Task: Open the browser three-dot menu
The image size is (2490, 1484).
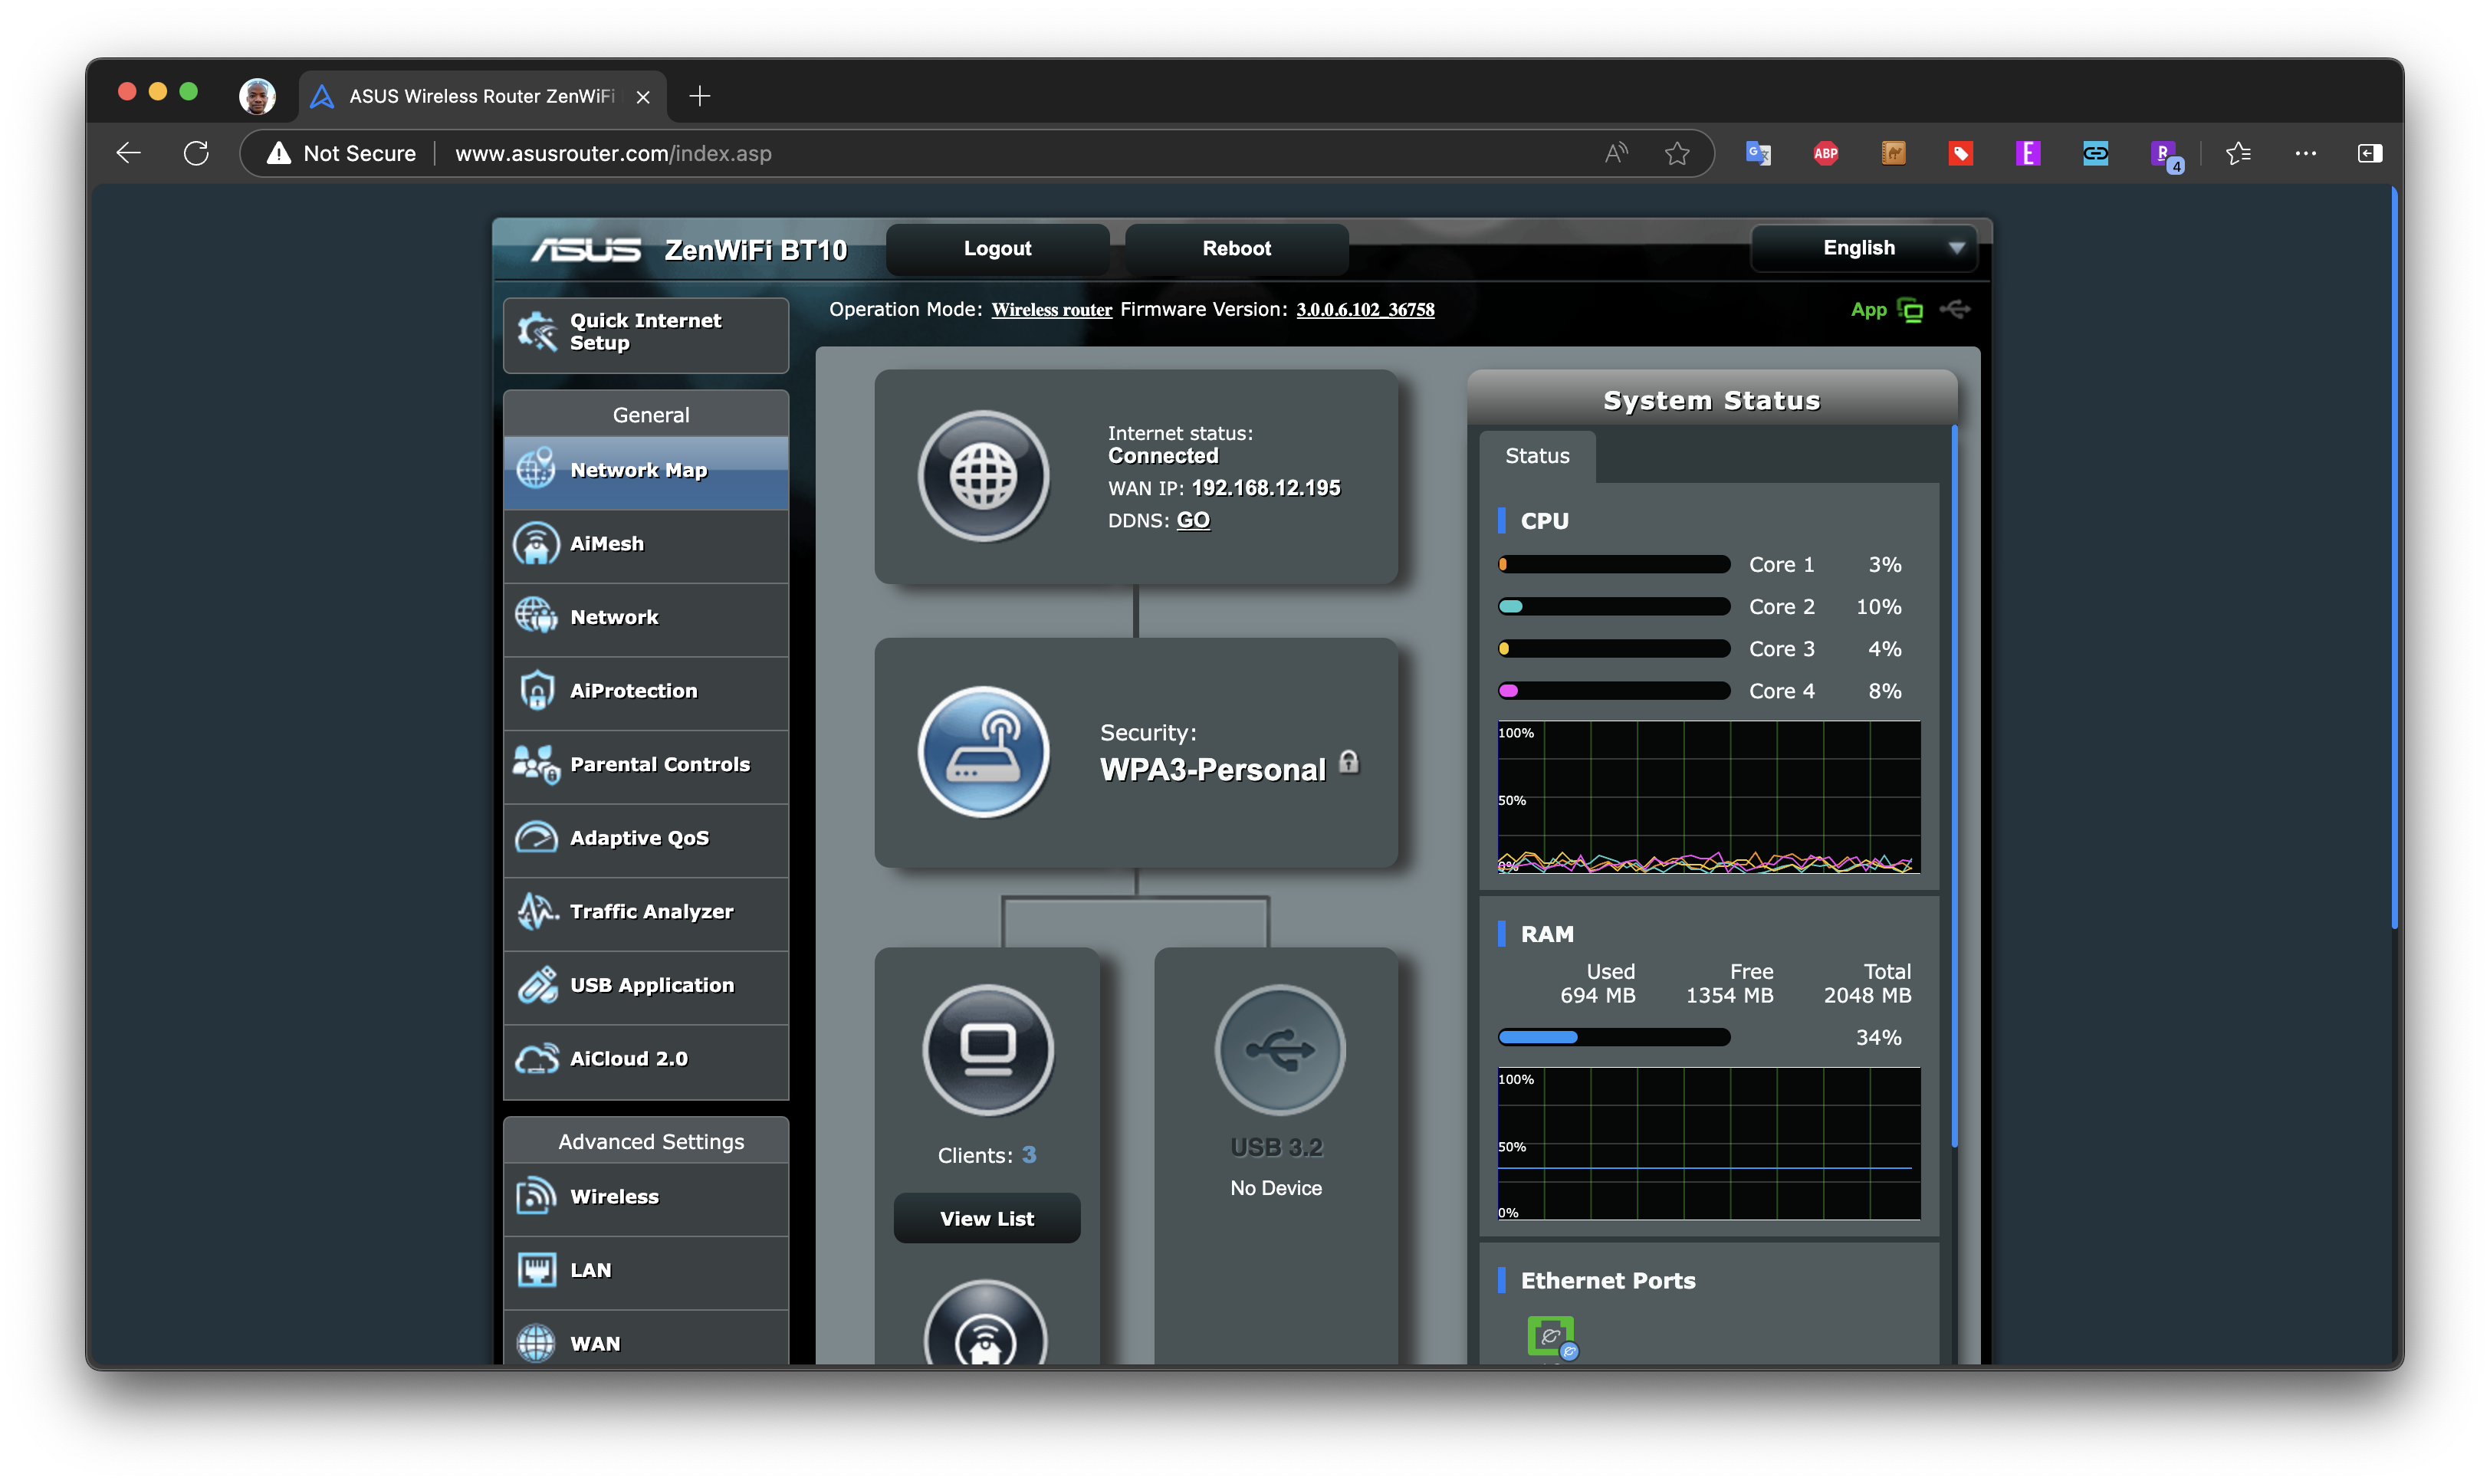Action: tap(2305, 153)
